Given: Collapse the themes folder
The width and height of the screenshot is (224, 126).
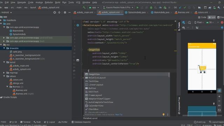Looking at the screenshot, I should (7, 87).
